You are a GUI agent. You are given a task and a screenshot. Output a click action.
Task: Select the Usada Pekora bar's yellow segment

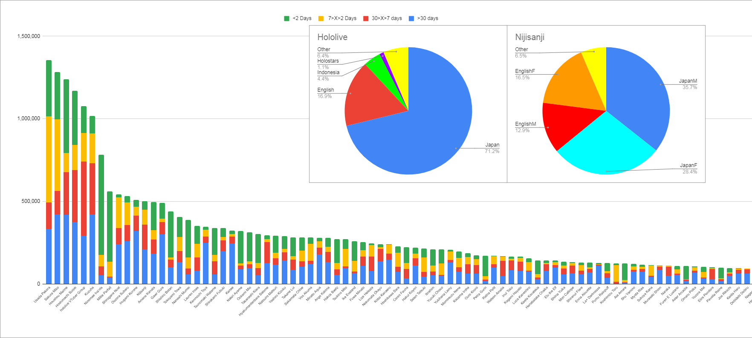[x=49, y=159]
